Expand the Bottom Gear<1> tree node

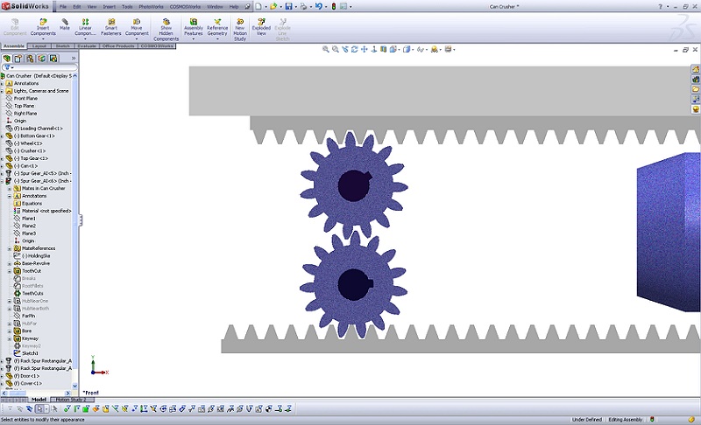[3, 136]
